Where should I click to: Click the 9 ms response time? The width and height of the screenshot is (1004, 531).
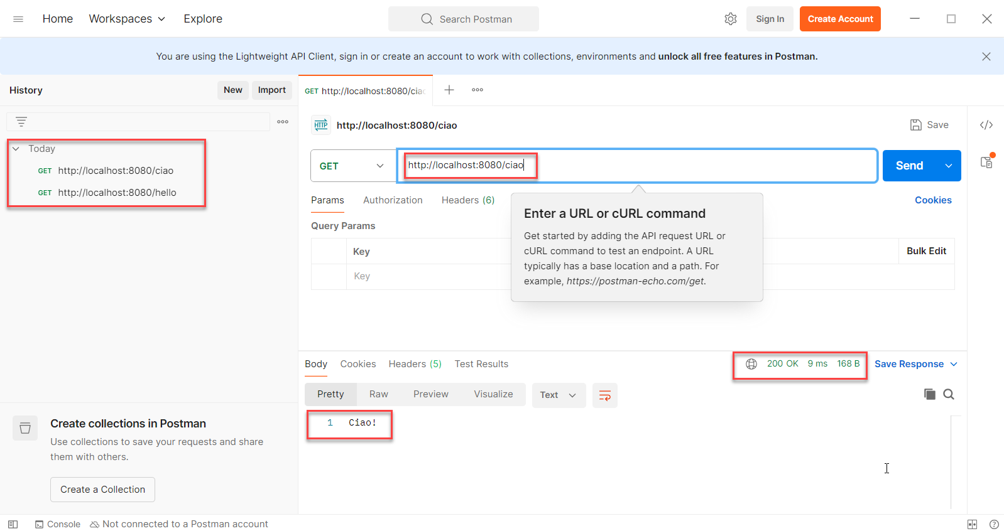[x=817, y=363]
